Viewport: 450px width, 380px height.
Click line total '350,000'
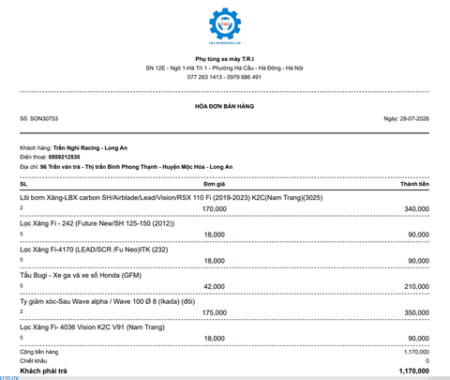click(416, 312)
